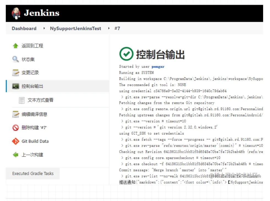Open 状态集 sidebar link
The width and height of the screenshot is (270, 201).
28,59
